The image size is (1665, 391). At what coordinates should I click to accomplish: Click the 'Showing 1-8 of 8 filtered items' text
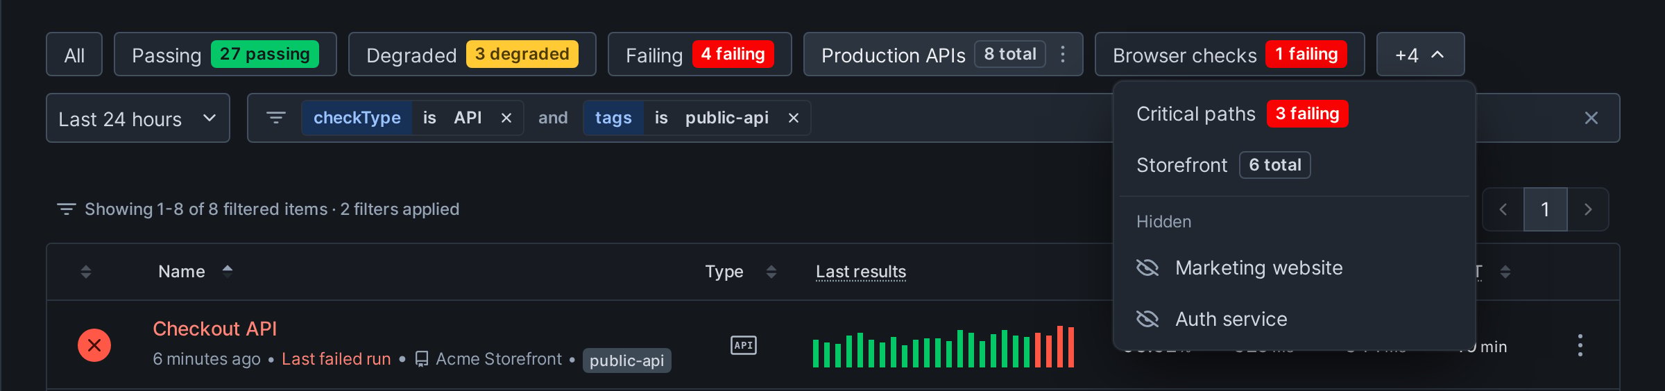tap(206, 209)
